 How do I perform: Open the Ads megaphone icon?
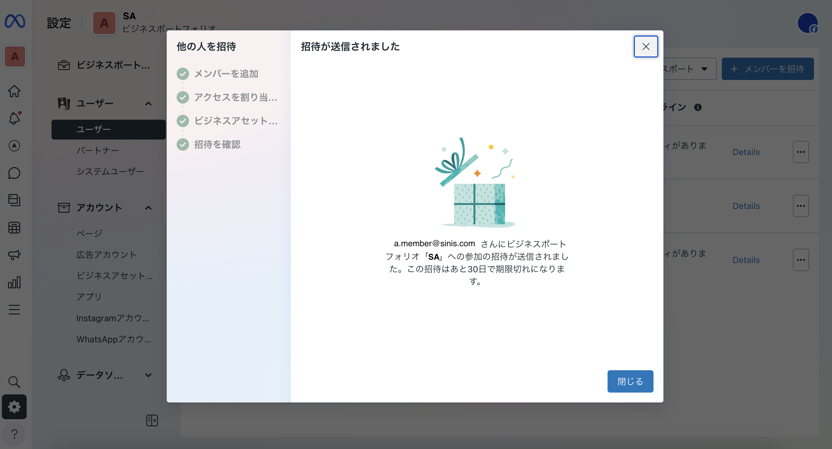tap(14, 255)
